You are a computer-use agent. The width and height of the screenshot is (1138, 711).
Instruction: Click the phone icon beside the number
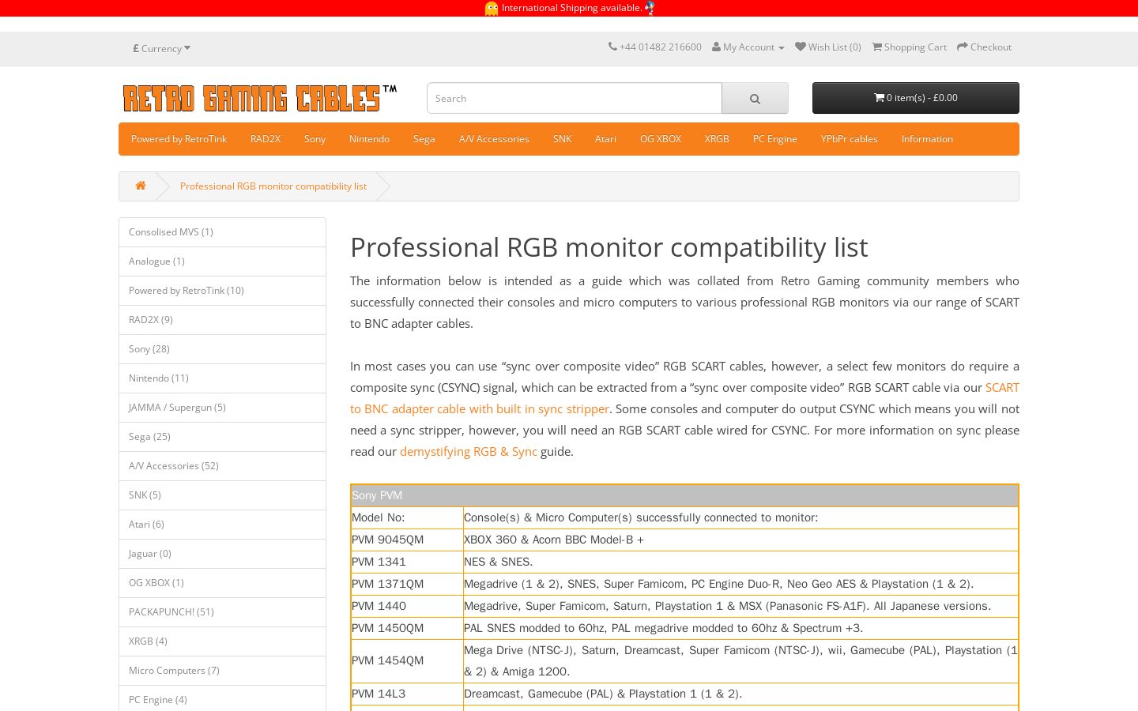(x=612, y=47)
